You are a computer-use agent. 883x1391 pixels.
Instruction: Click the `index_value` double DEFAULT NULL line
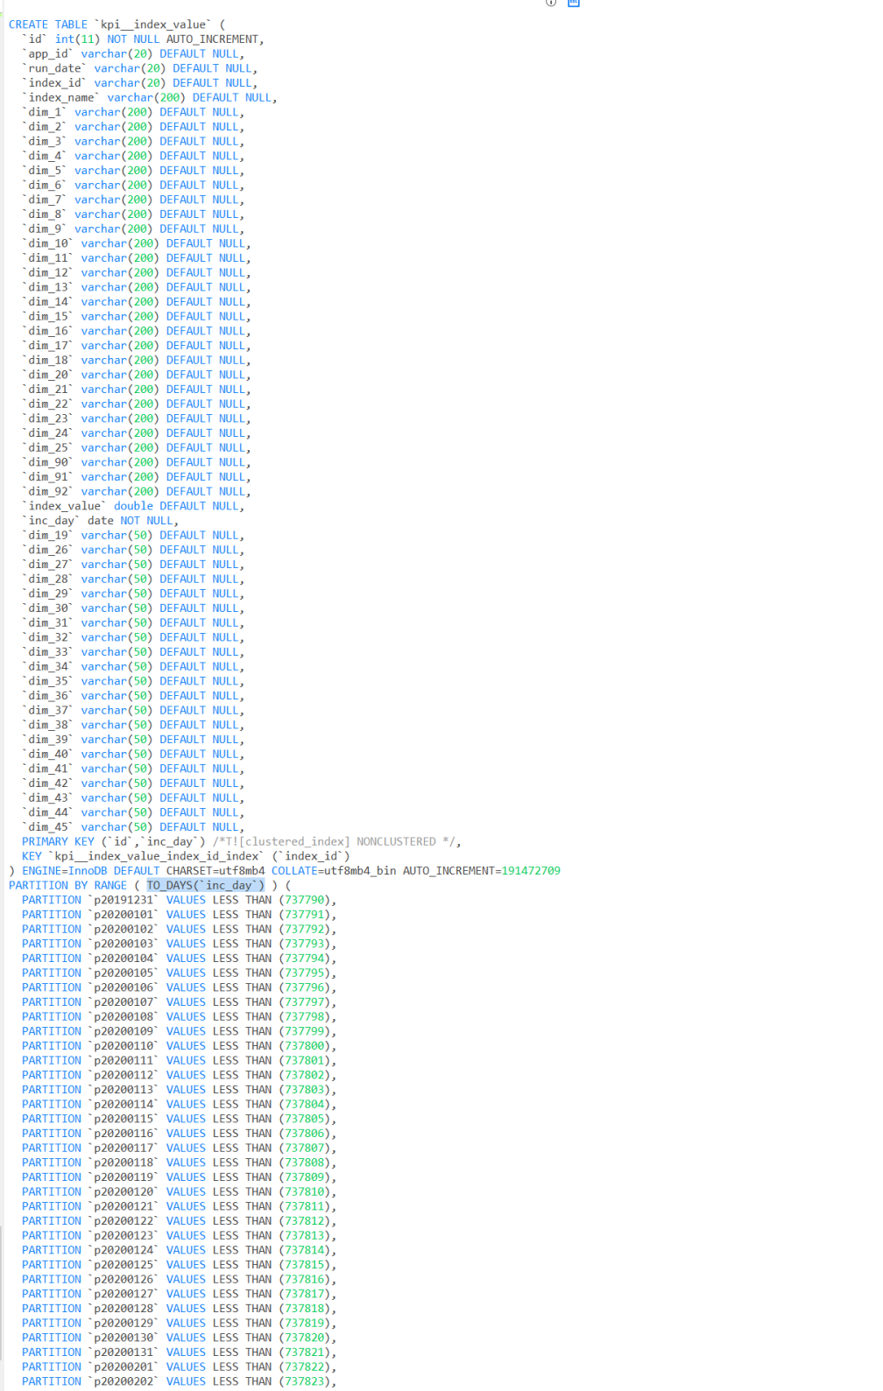(x=133, y=506)
